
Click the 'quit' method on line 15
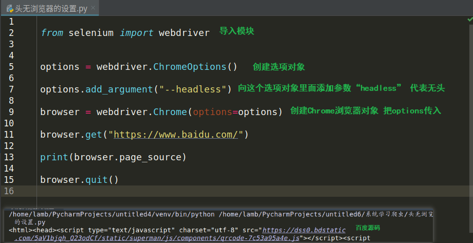97,180
